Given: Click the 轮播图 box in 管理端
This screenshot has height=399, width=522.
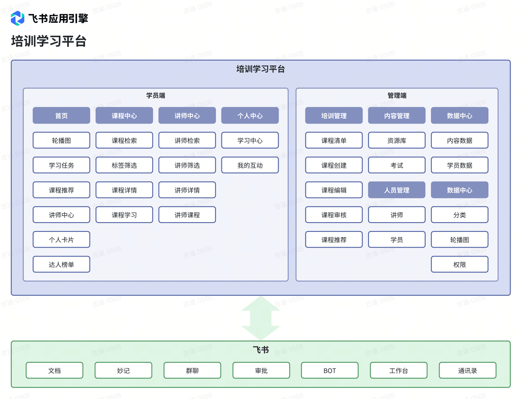Looking at the screenshot, I should pyautogui.click(x=460, y=240).
